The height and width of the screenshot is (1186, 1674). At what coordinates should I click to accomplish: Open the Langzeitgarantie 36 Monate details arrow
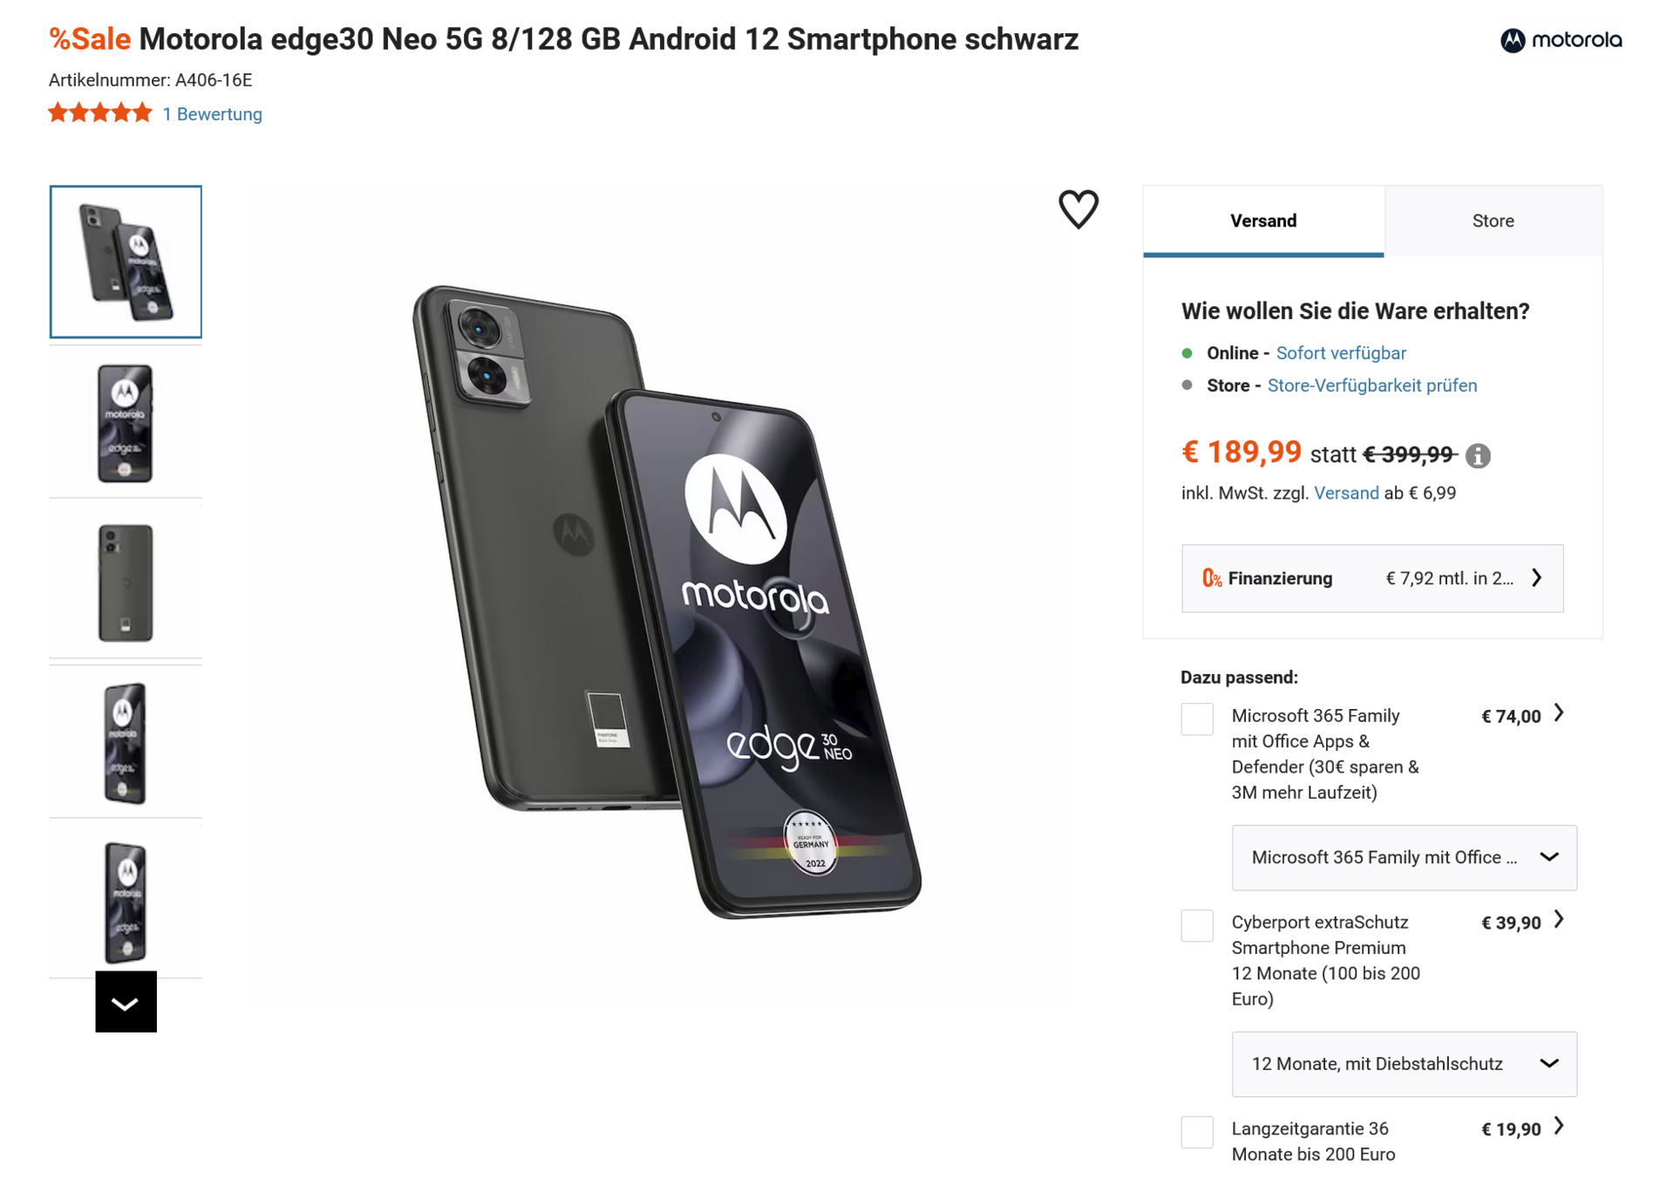click(x=1559, y=1128)
